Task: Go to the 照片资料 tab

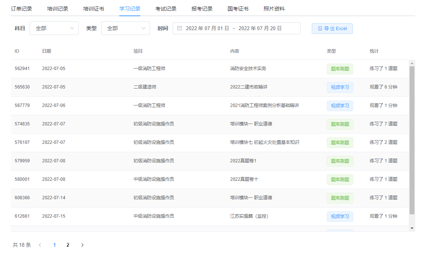Action: [274, 9]
